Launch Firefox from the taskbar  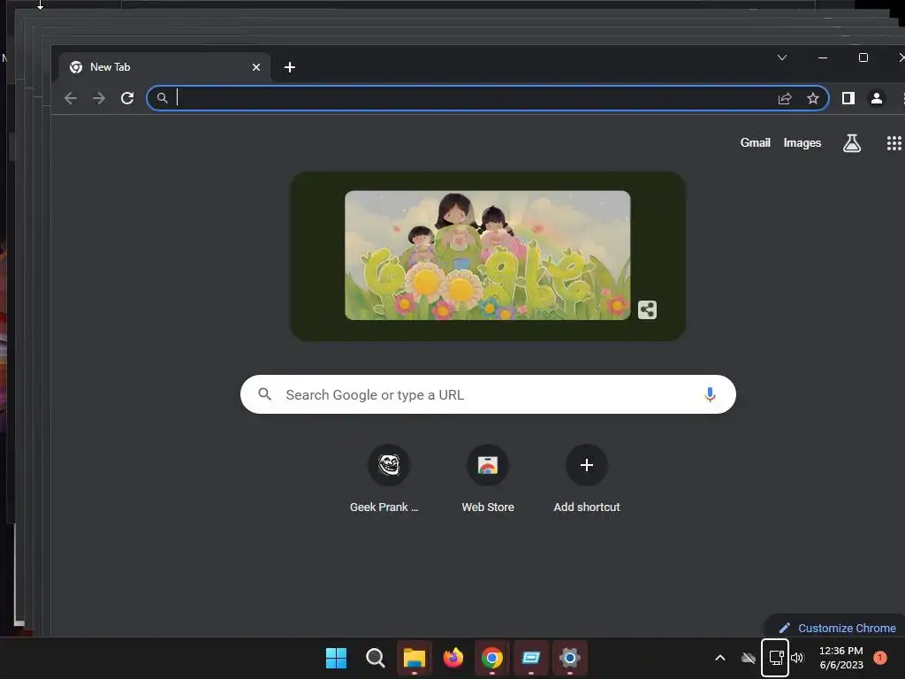(x=453, y=658)
